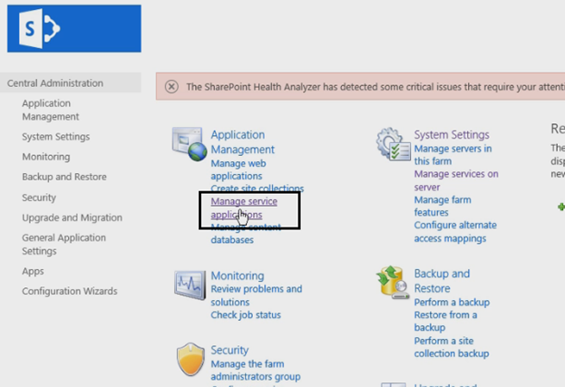Click Perform a site collection backup

click(452, 347)
